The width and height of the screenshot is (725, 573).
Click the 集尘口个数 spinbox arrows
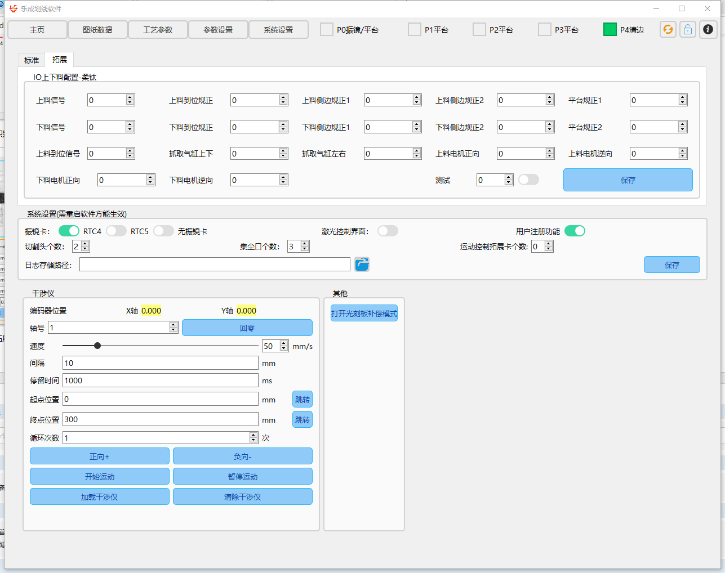305,246
